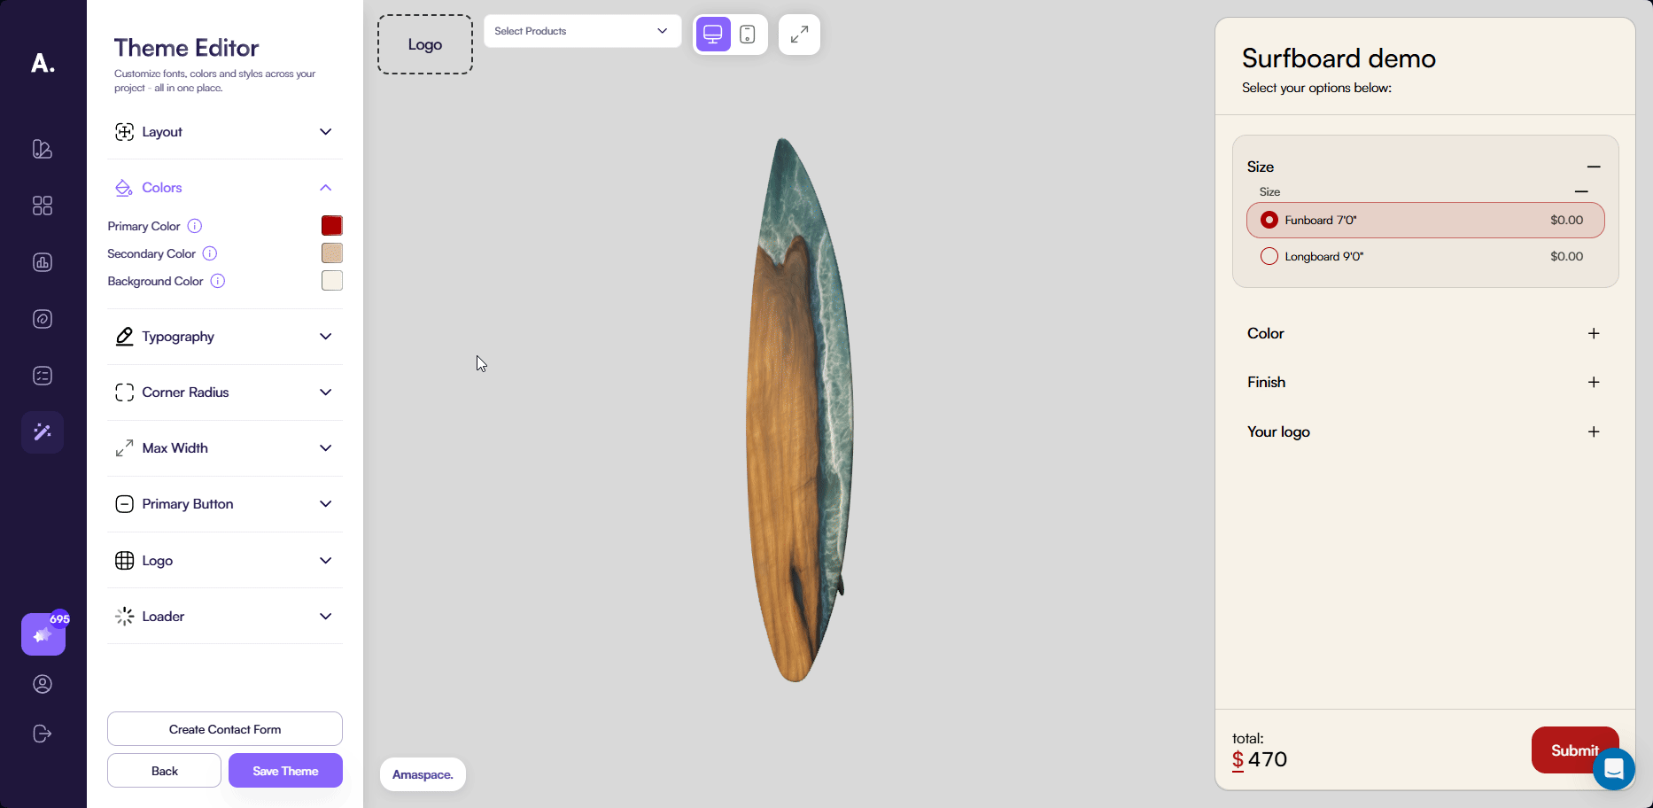
Task: Open the chat support bubble
Action: [x=1613, y=768]
